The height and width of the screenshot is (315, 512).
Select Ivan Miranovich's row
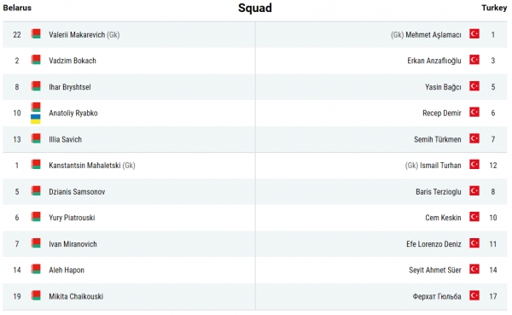[x=129, y=244]
